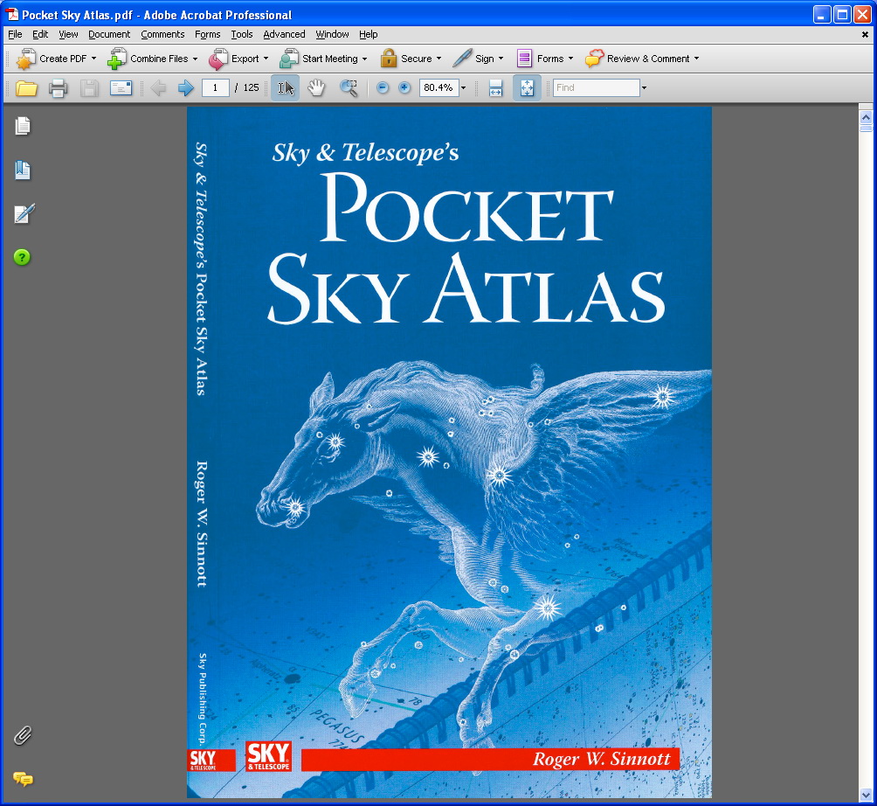Open the Tools menu
The height and width of the screenshot is (806, 877).
pos(242,34)
